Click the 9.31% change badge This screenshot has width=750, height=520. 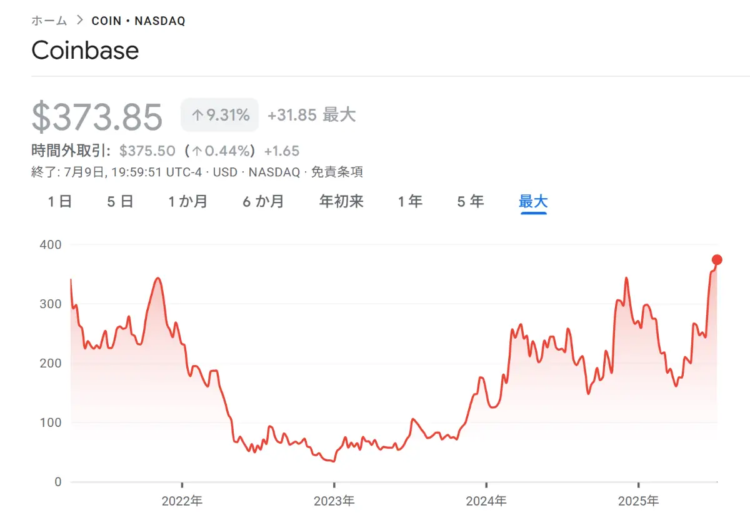pyautogui.click(x=220, y=115)
